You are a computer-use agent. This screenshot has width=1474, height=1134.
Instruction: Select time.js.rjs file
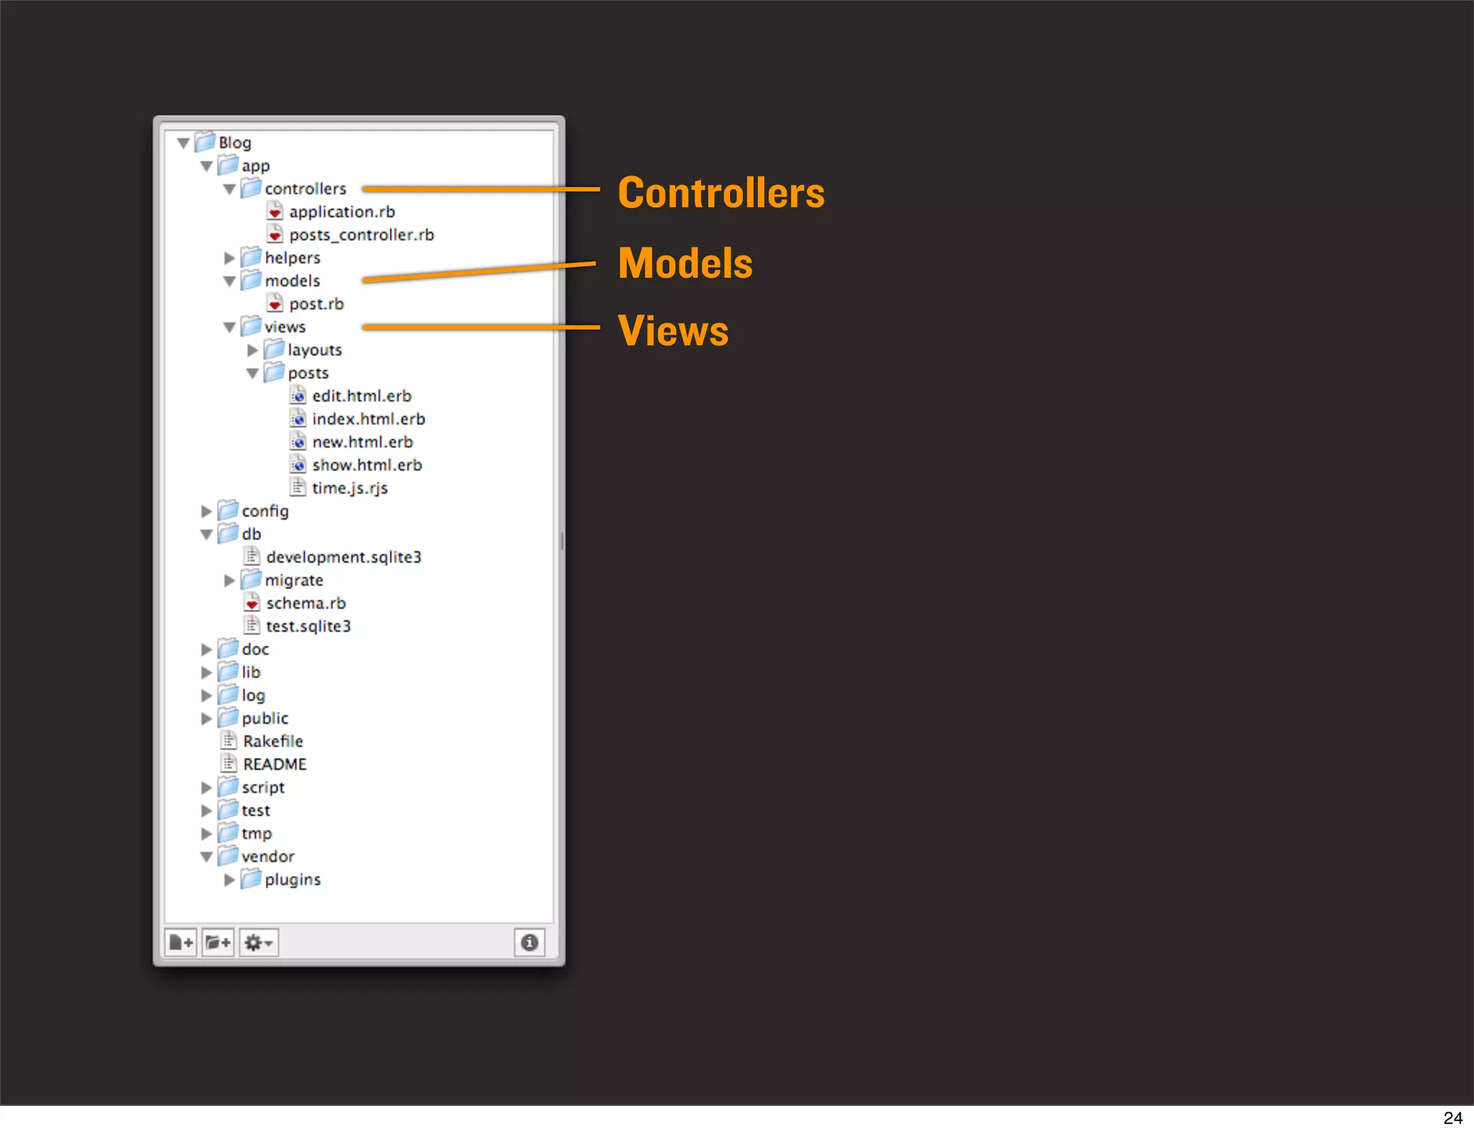(x=350, y=489)
